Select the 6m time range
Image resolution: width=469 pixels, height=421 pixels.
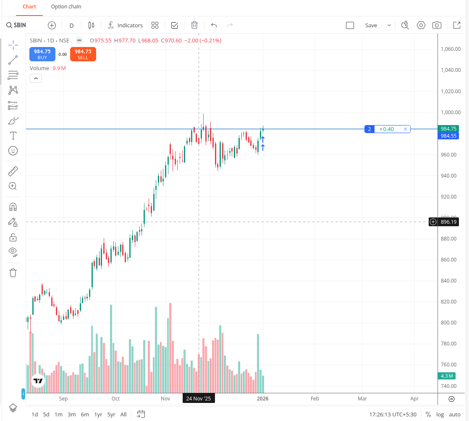pos(85,414)
